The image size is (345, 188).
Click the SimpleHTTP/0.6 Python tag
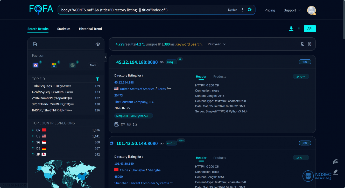pyautogui.click(x=133, y=116)
